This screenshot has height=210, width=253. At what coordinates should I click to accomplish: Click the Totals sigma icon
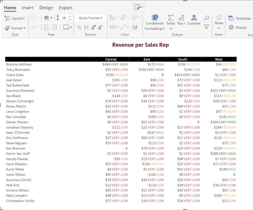tap(171, 18)
